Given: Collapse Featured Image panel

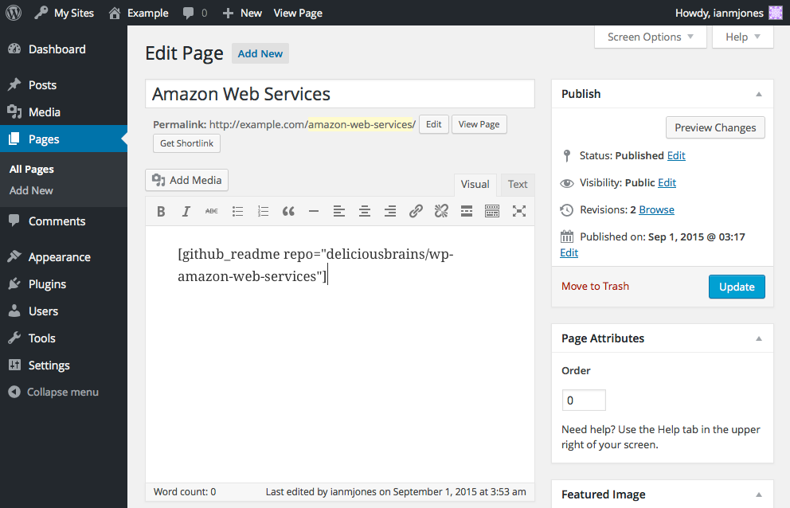Looking at the screenshot, I should [x=759, y=495].
